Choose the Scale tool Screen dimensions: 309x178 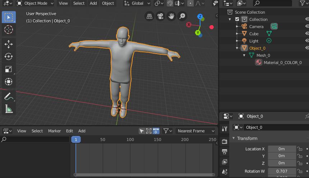(9, 69)
